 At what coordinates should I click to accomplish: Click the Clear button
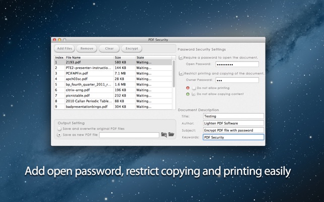click(109, 49)
